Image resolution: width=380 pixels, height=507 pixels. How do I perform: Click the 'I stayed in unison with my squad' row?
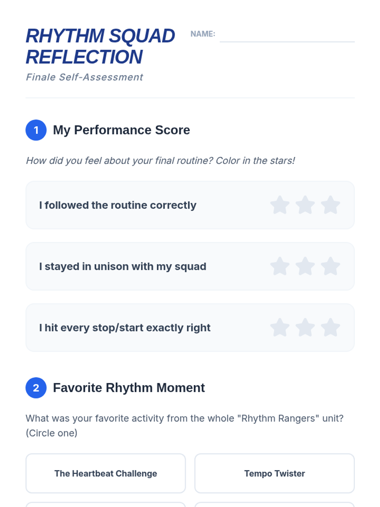[x=123, y=266]
